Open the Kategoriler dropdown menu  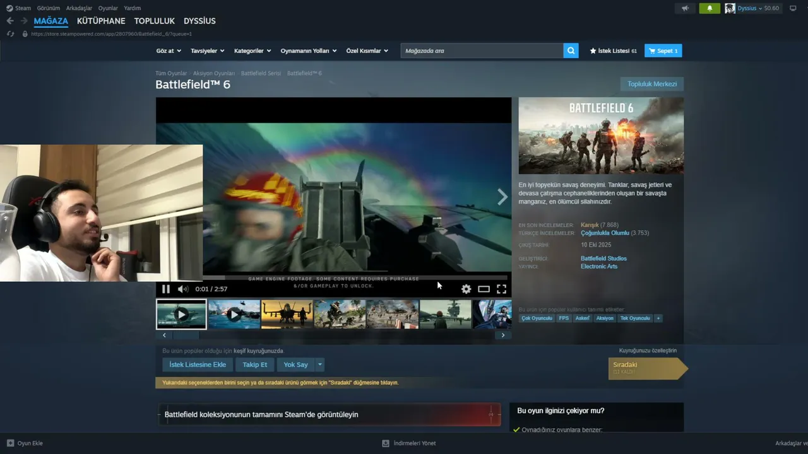252,51
